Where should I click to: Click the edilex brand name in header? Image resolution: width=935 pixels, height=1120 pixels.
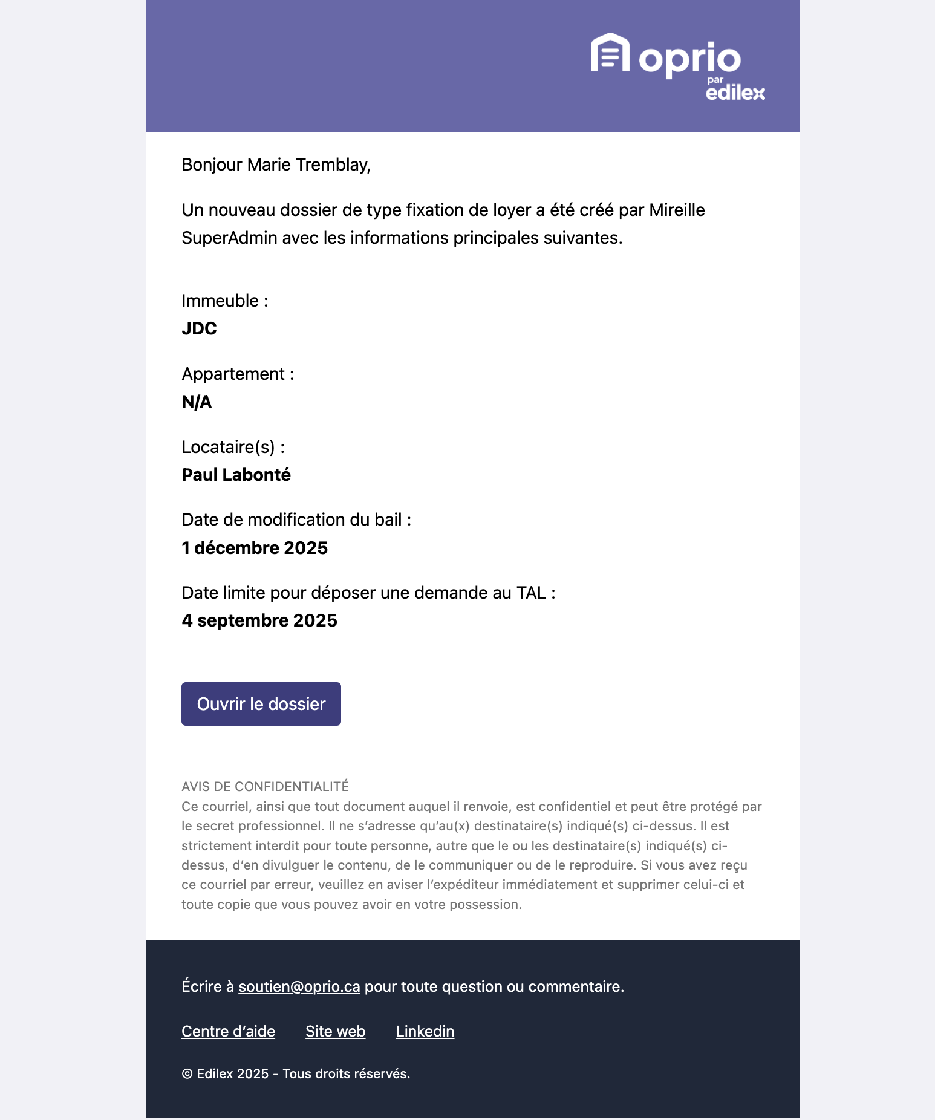[x=735, y=93]
